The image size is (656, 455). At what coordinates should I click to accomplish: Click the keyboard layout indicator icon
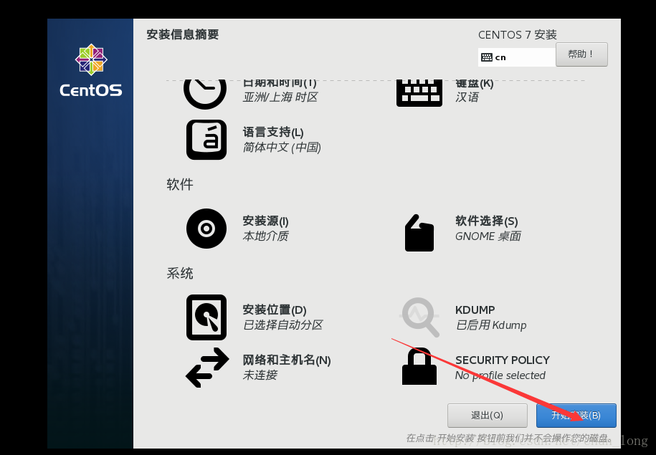coord(487,57)
